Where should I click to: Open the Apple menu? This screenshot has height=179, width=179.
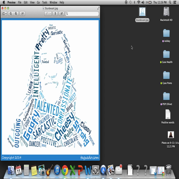[4, 2]
